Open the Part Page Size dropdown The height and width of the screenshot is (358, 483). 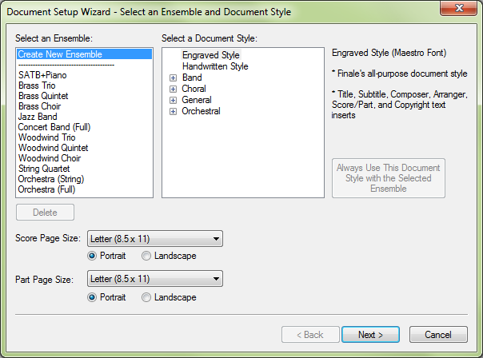(216, 279)
